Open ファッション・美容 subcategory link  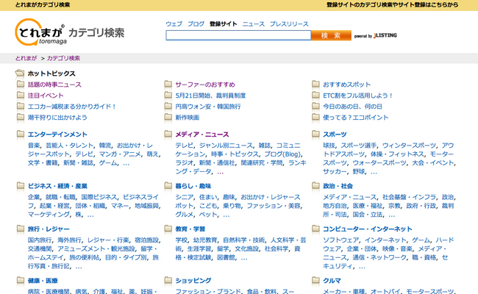tap(274, 206)
